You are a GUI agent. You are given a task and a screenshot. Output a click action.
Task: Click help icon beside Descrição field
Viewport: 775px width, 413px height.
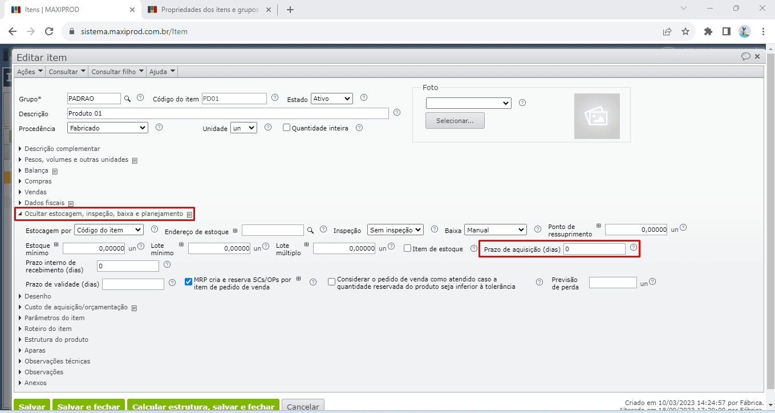point(397,112)
